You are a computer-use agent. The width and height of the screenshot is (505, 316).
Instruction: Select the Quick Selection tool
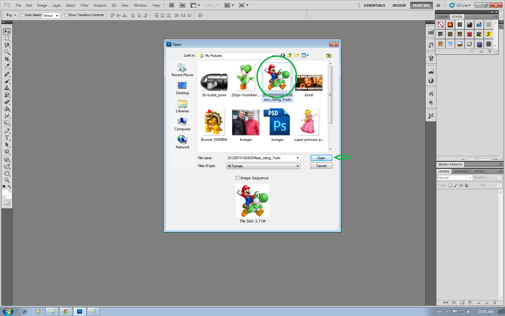7,52
